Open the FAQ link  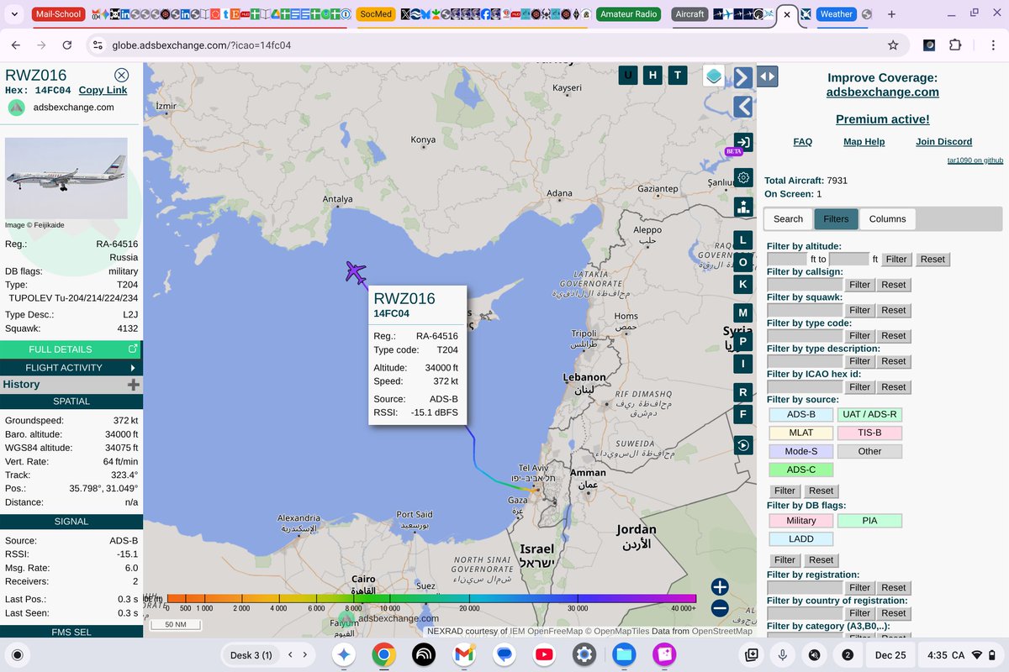click(x=803, y=142)
